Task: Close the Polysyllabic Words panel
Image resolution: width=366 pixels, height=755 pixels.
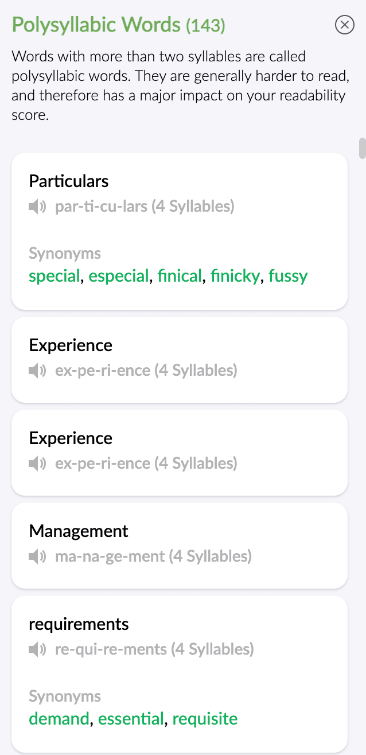Action: (x=344, y=25)
